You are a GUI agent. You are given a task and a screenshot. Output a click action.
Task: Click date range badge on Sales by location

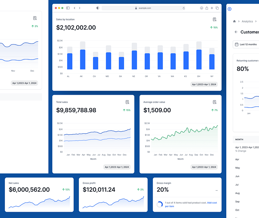[x=204, y=84]
